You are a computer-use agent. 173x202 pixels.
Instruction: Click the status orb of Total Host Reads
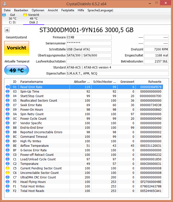(8, 191)
